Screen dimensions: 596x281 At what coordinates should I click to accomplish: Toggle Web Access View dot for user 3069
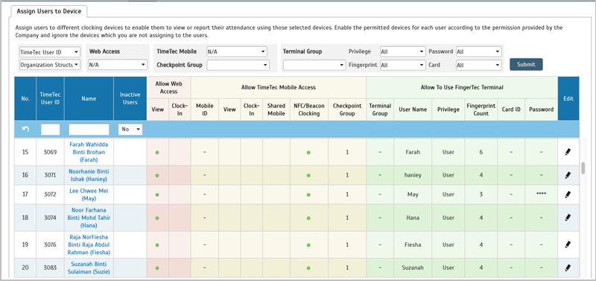click(157, 153)
